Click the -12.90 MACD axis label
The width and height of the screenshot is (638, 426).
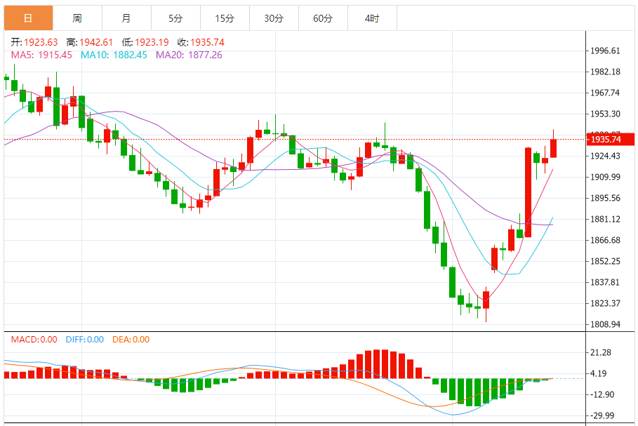602,394
